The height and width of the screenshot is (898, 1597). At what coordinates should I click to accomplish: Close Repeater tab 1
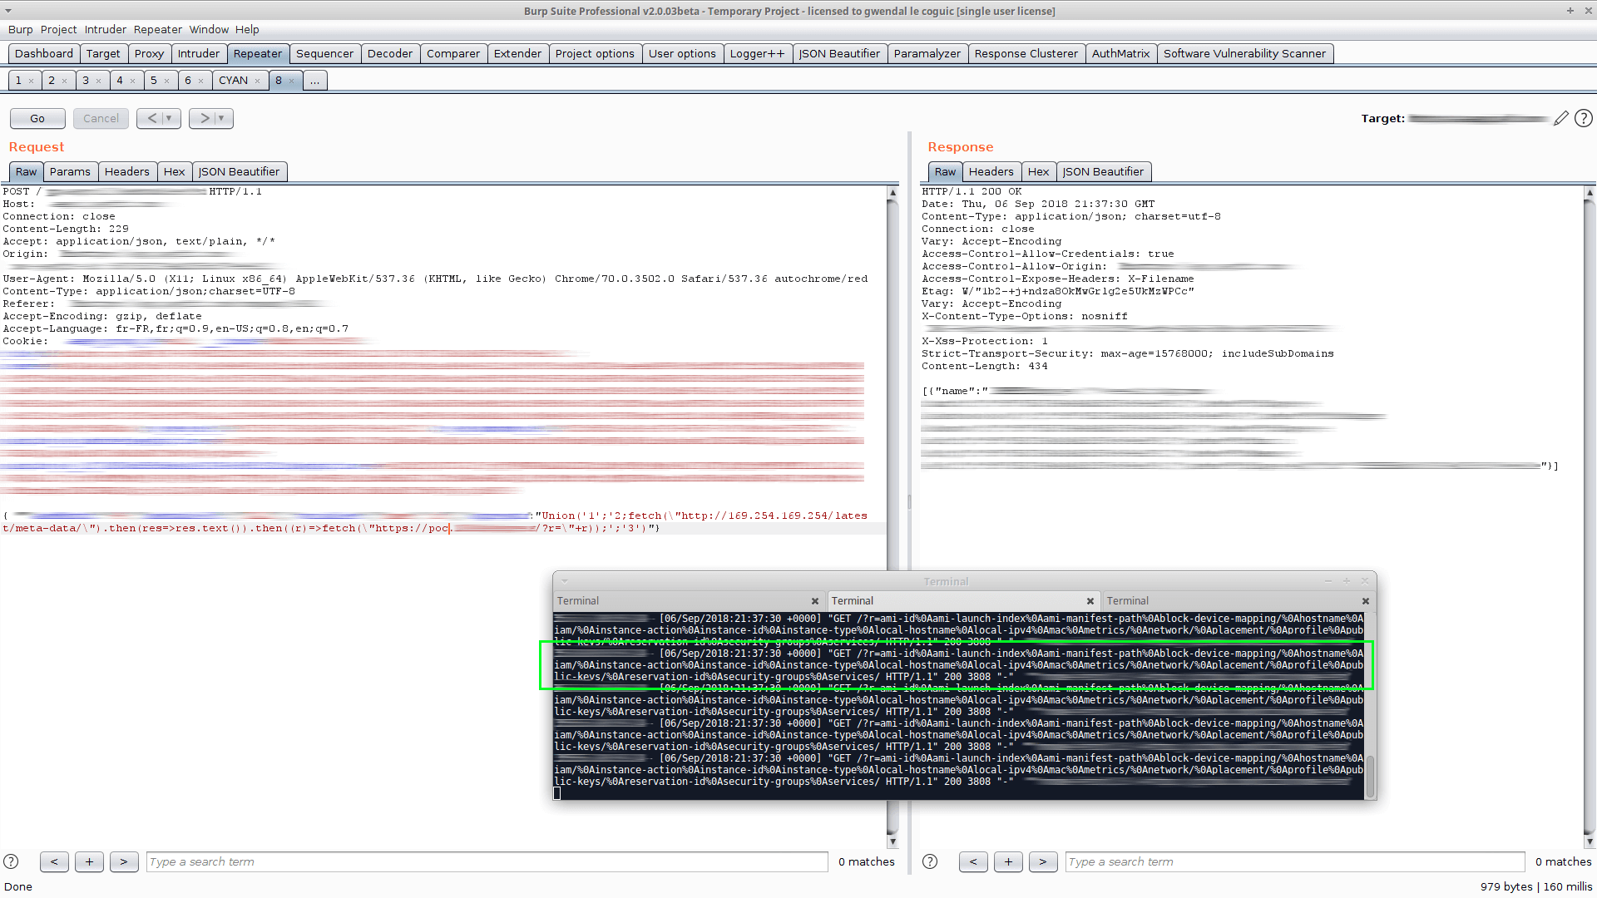32,81
